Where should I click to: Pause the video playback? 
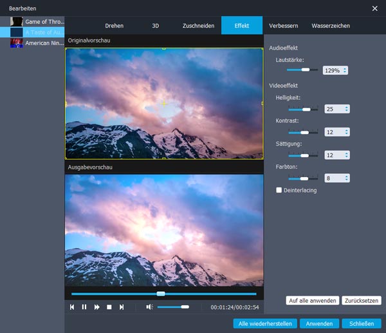coord(84,307)
